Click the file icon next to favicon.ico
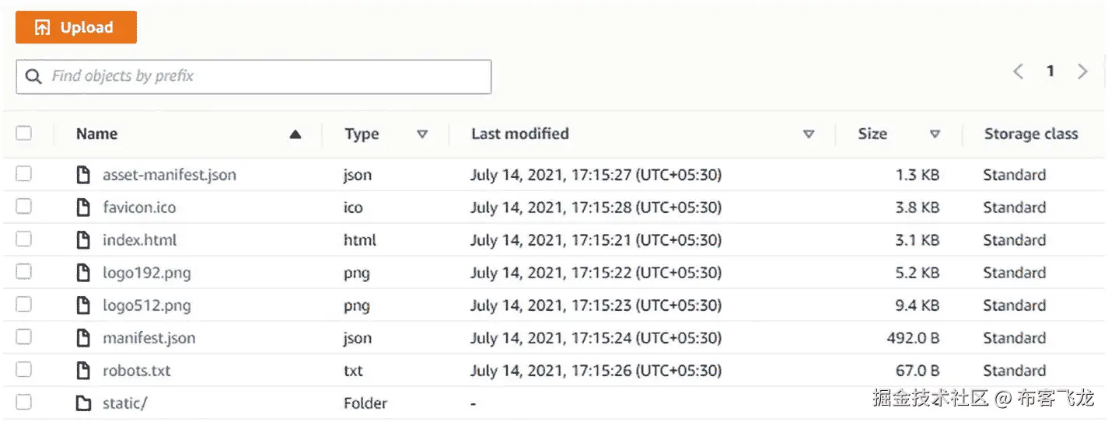1108x422 pixels. 83,208
